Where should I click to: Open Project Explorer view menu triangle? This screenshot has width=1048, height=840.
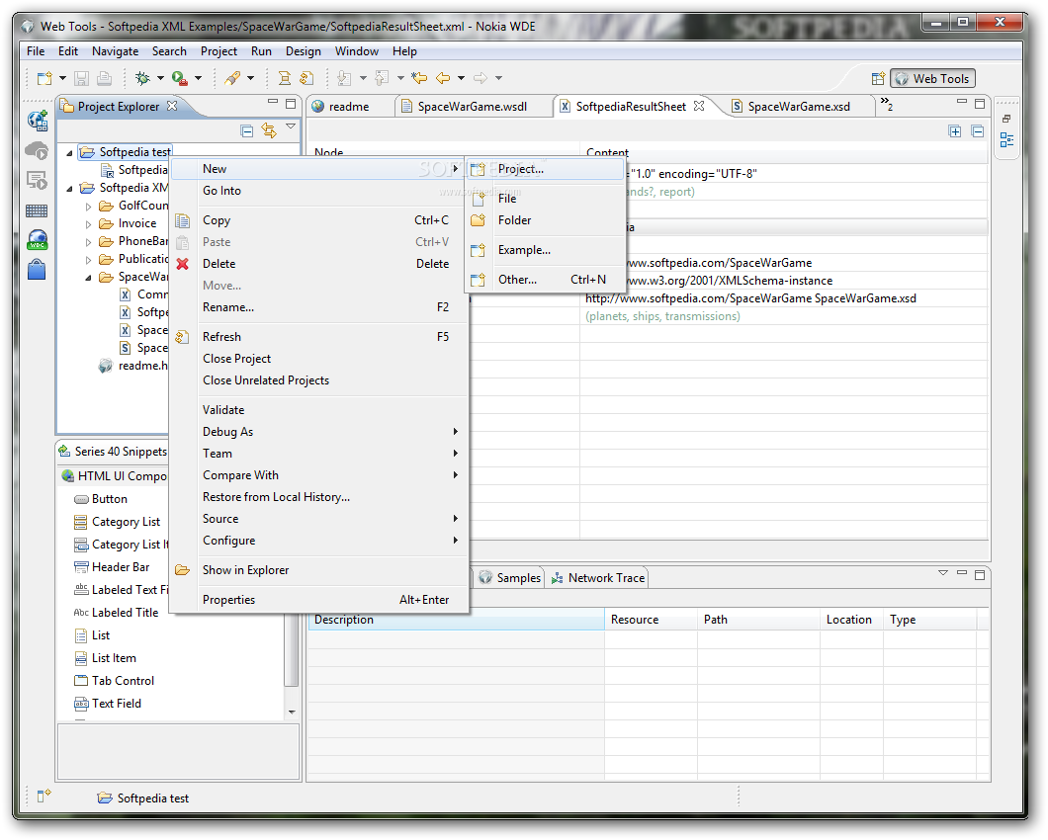(290, 126)
